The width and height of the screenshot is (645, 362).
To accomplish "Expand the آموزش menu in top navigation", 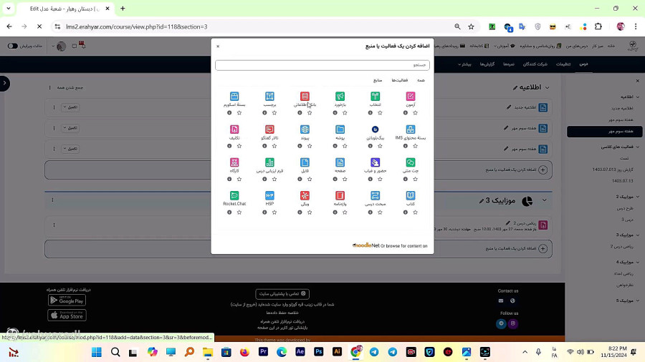I will 504,46.
